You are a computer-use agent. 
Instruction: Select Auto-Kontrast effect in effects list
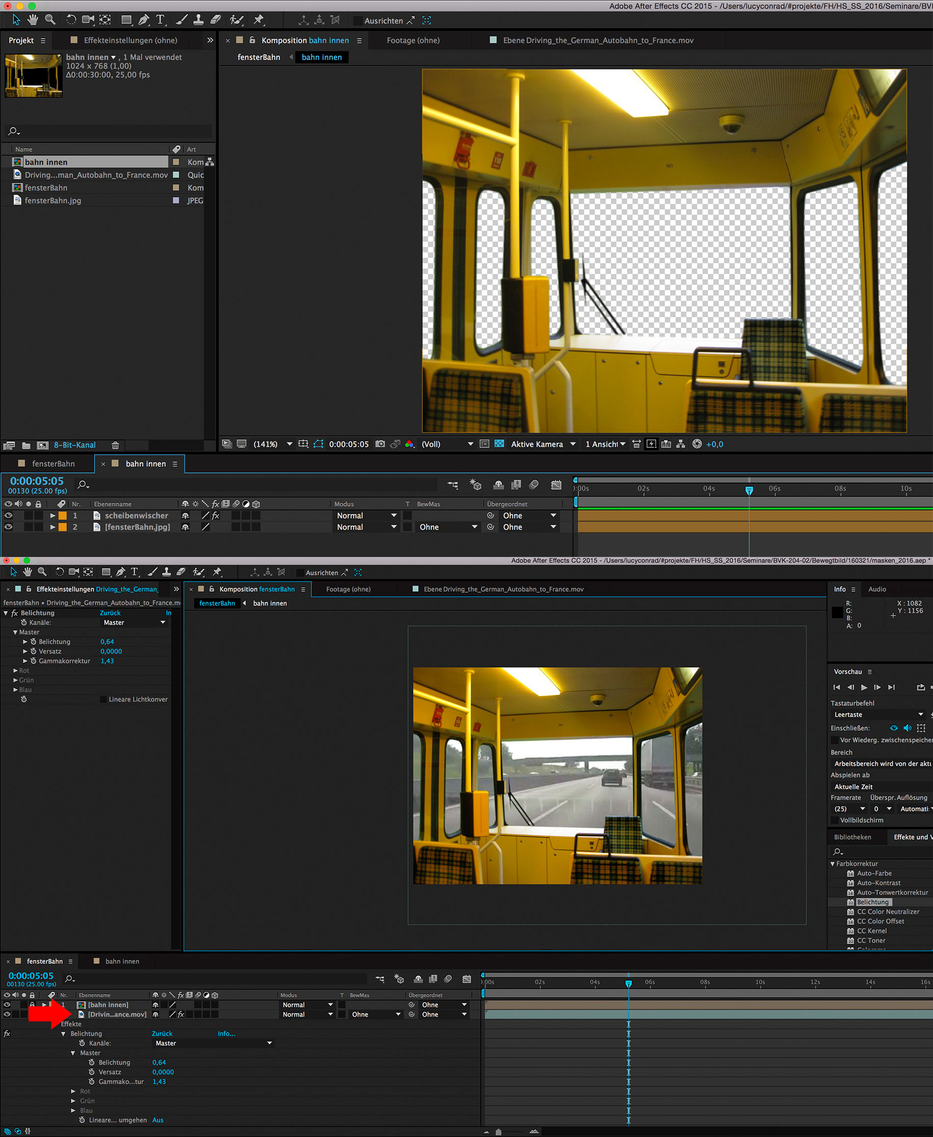coord(878,883)
